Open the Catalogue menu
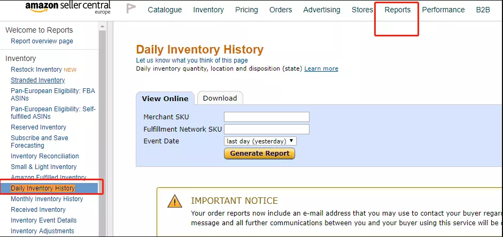 165,10
